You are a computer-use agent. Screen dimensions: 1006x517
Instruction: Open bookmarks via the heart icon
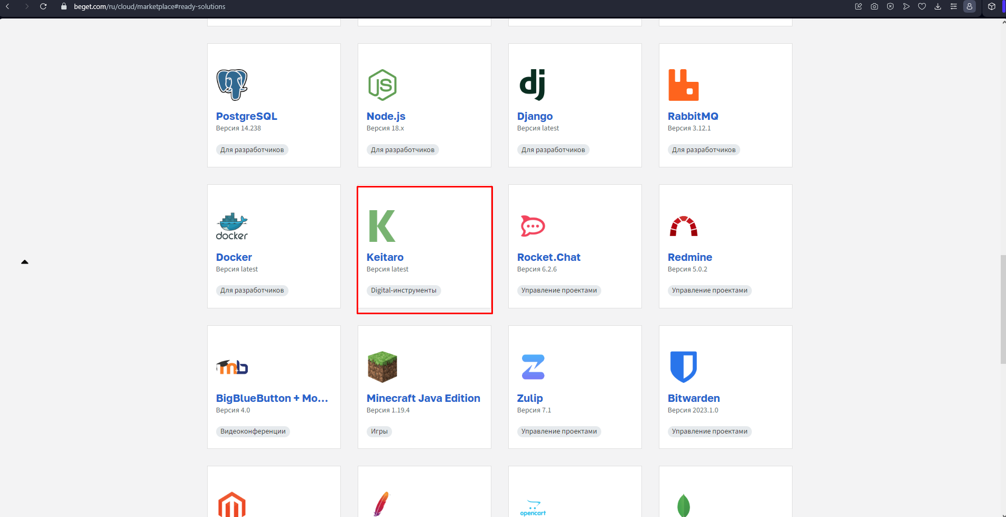coord(922,6)
